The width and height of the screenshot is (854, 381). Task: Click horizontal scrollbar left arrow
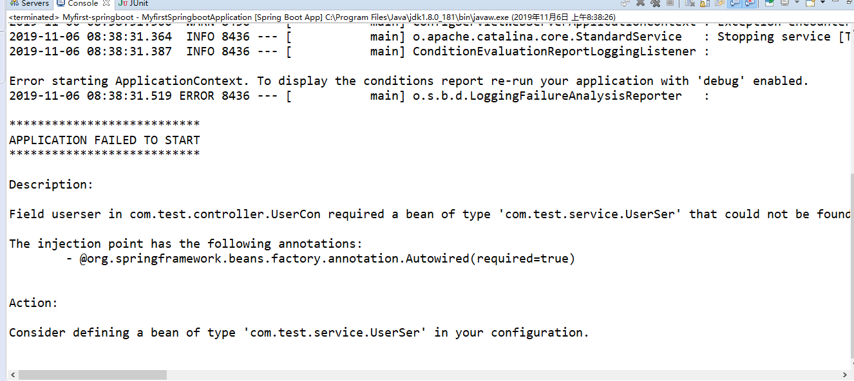click(x=13, y=375)
